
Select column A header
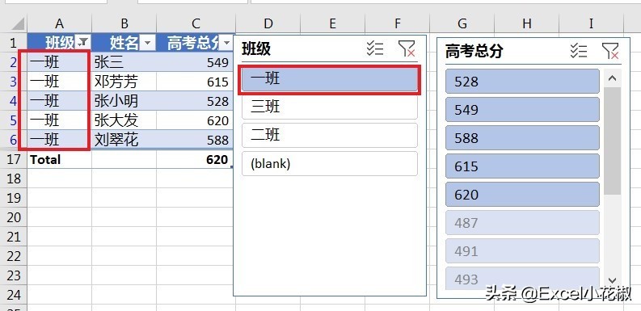click(x=60, y=23)
